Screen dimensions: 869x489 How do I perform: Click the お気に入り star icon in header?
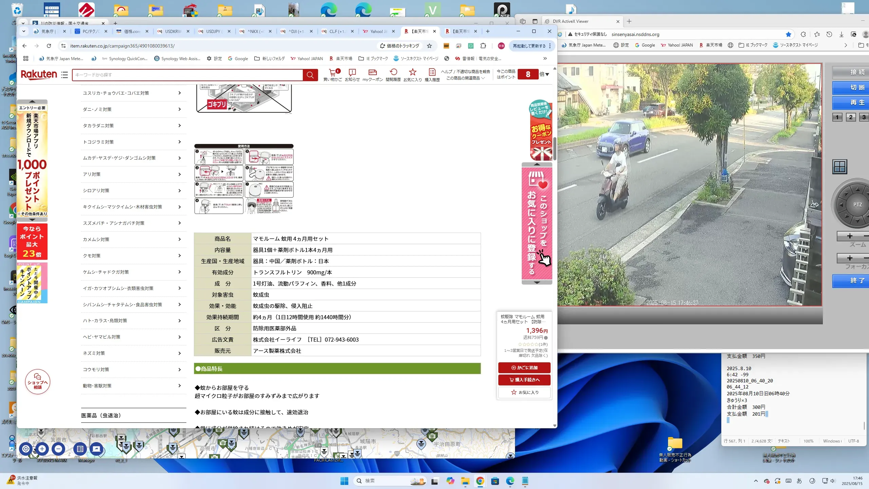pyautogui.click(x=412, y=72)
